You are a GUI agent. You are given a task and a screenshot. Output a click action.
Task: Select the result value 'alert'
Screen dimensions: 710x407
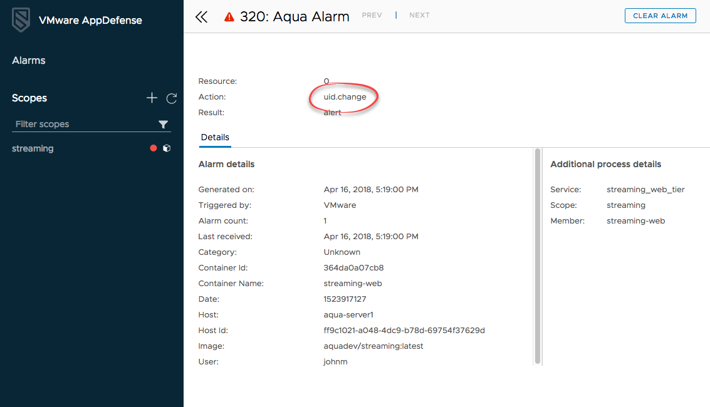[x=332, y=113]
